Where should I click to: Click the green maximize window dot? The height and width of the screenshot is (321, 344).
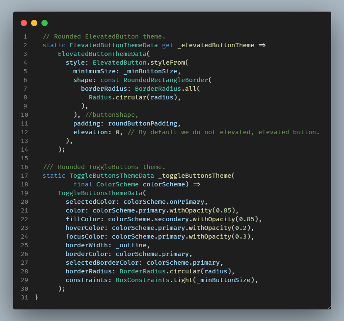tap(44, 23)
